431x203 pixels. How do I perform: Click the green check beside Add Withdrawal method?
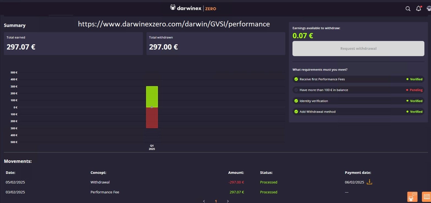[x=296, y=112]
